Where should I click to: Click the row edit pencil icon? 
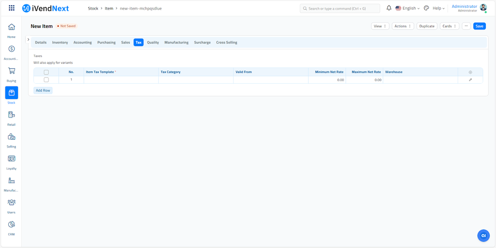click(470, 80)
